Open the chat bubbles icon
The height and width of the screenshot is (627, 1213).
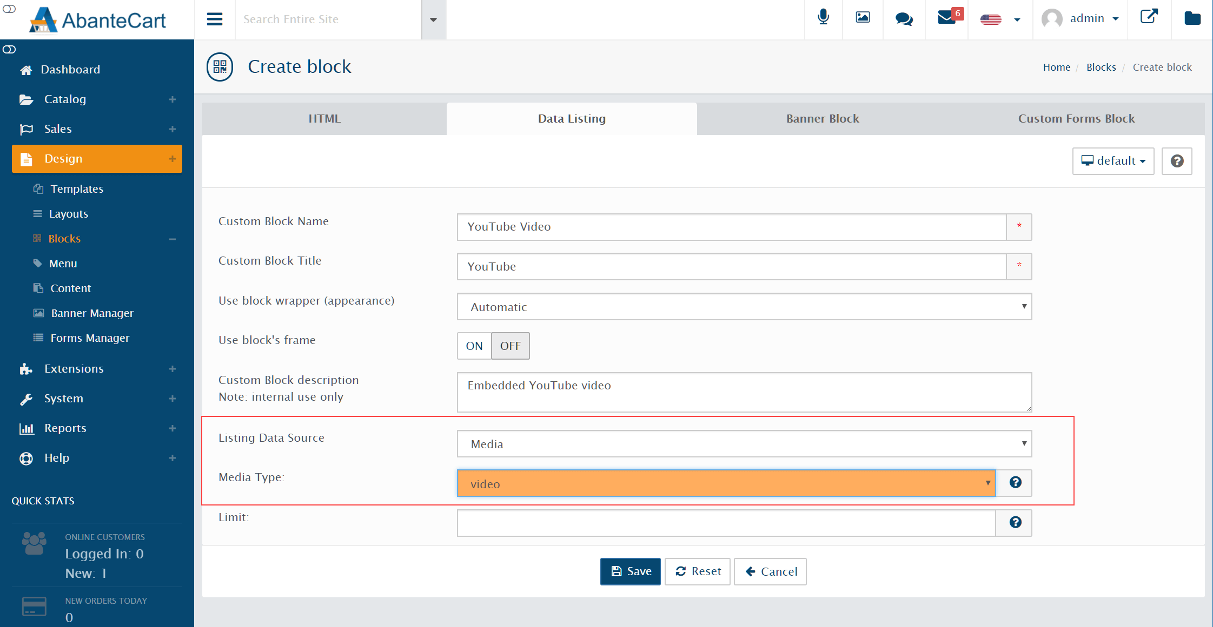pos(904,19)
